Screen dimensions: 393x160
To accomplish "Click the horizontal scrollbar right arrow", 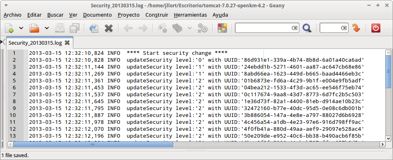I will click(x=382, y=144).
